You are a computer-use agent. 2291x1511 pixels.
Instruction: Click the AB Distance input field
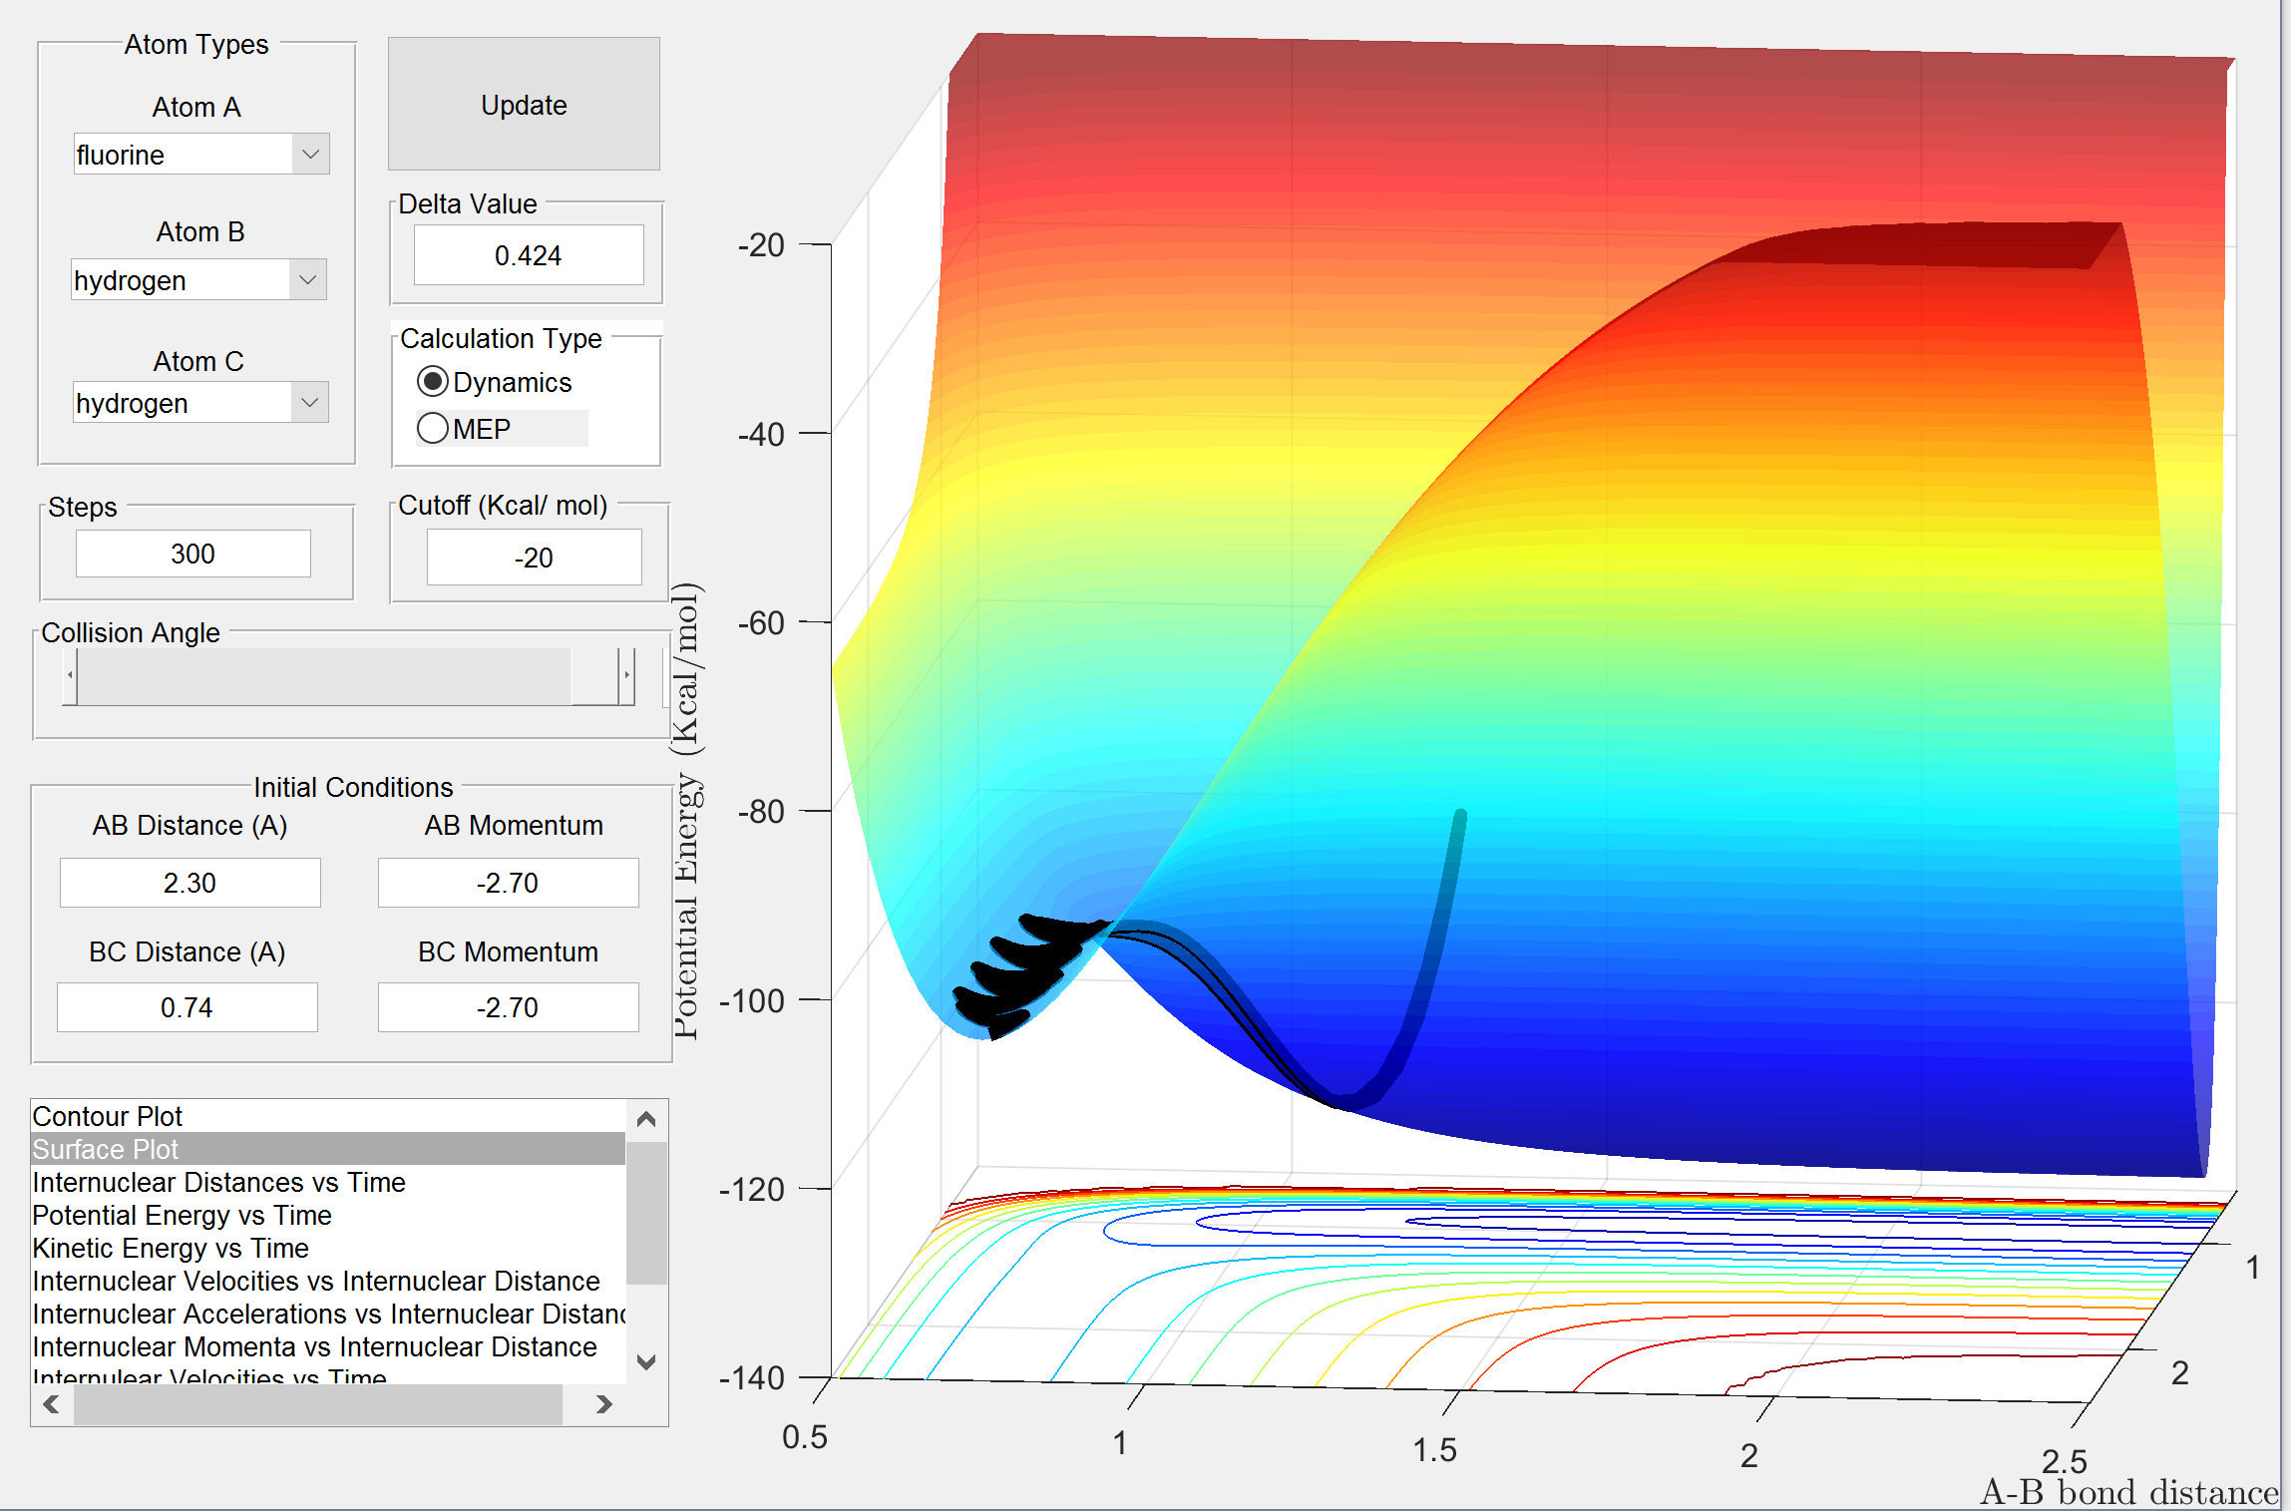click(x=190, y=883)
